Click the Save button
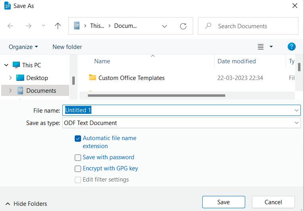 pos(223,202)
